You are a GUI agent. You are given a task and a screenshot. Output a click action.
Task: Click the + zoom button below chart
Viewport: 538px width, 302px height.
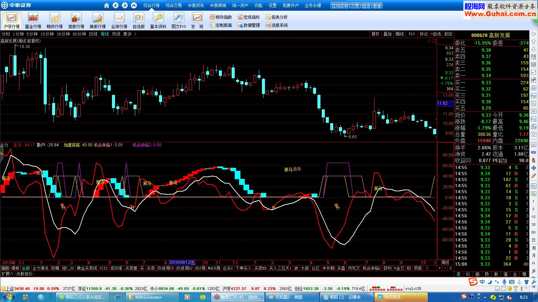[439, 268]
